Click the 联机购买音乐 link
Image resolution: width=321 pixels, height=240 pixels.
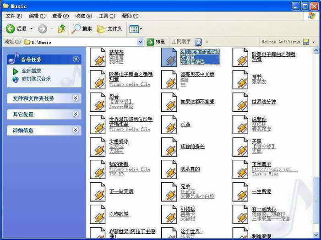pos(36,79)
